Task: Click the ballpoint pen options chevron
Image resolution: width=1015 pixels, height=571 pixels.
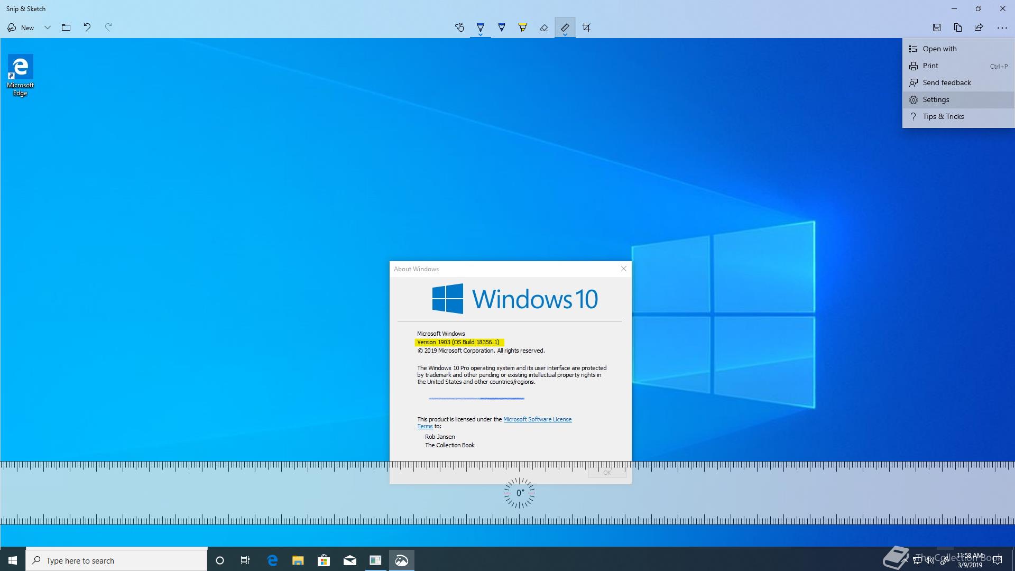Action: coord(481,35)
